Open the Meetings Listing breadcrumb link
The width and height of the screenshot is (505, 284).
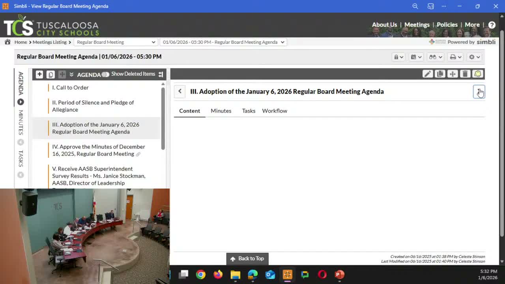pyautogui.click(x=50, y=42)
